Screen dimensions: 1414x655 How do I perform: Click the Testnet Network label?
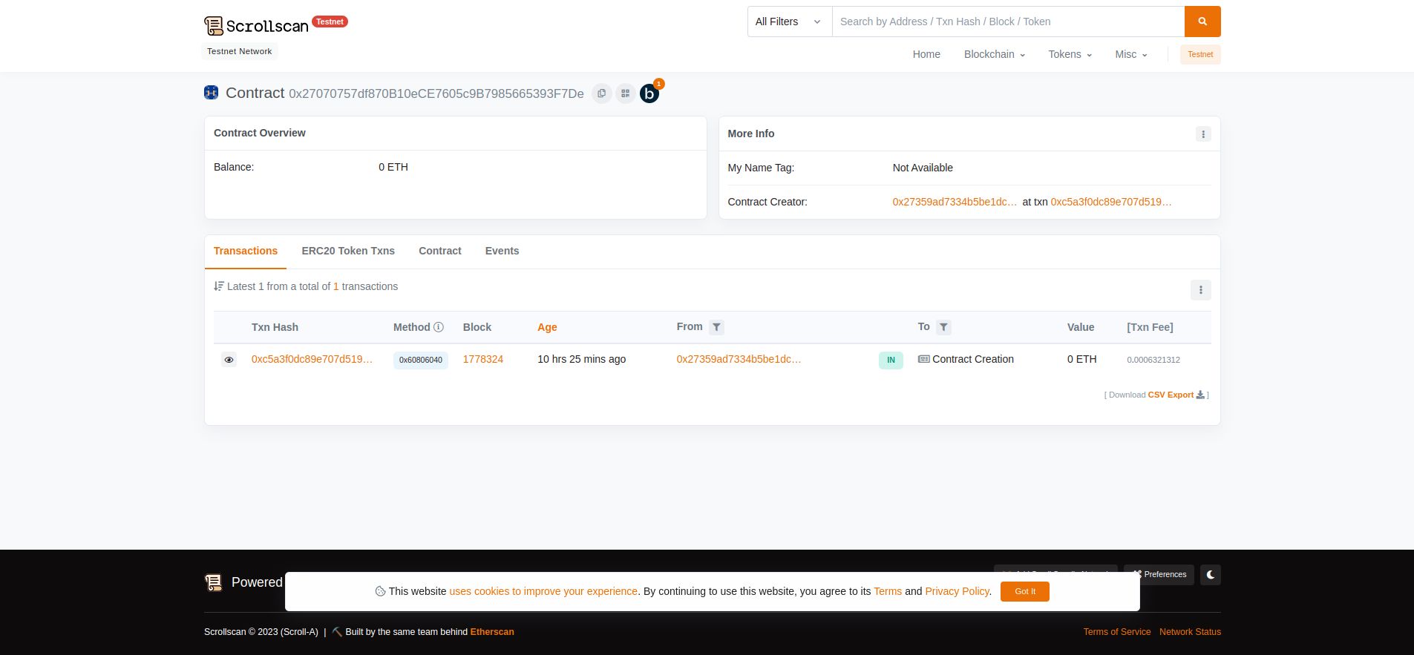[240, 51]
